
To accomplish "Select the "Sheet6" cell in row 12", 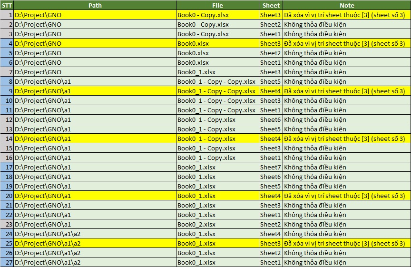I will tap(271, 119).
